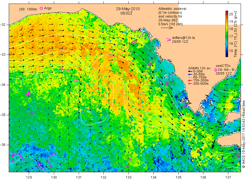Screen dimensions: 247x181
Task: Click the seal CTD diamond near 33.3°S, 133.9°E
Action: click(150, 64)
